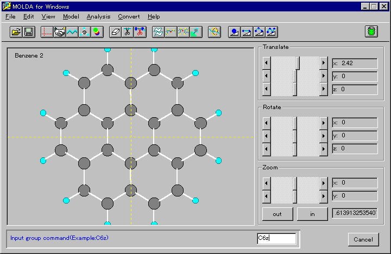Click the Translate y value field
391x254 pixels.
[355, 77]
